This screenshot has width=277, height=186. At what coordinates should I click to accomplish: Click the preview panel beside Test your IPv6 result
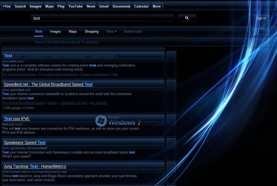click(171, 125)
